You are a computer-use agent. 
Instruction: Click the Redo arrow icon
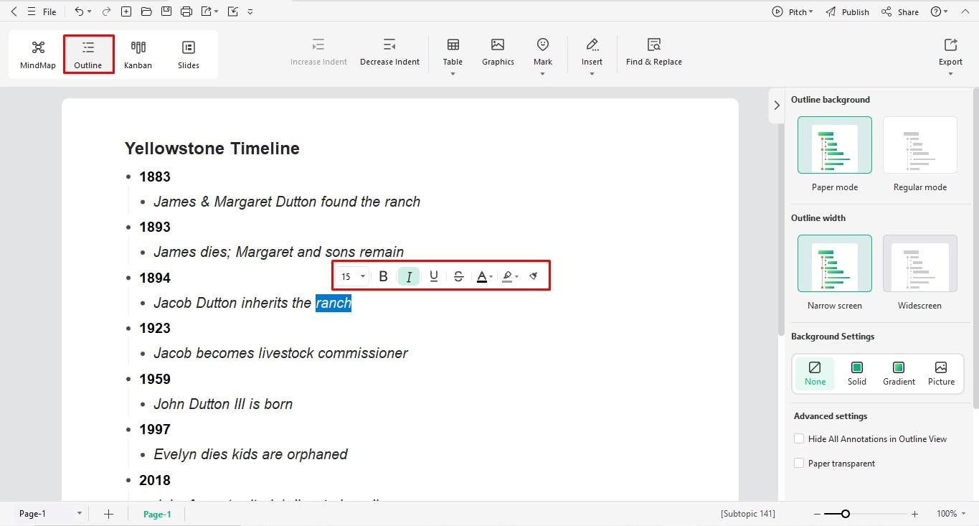(x=106, y=11)
